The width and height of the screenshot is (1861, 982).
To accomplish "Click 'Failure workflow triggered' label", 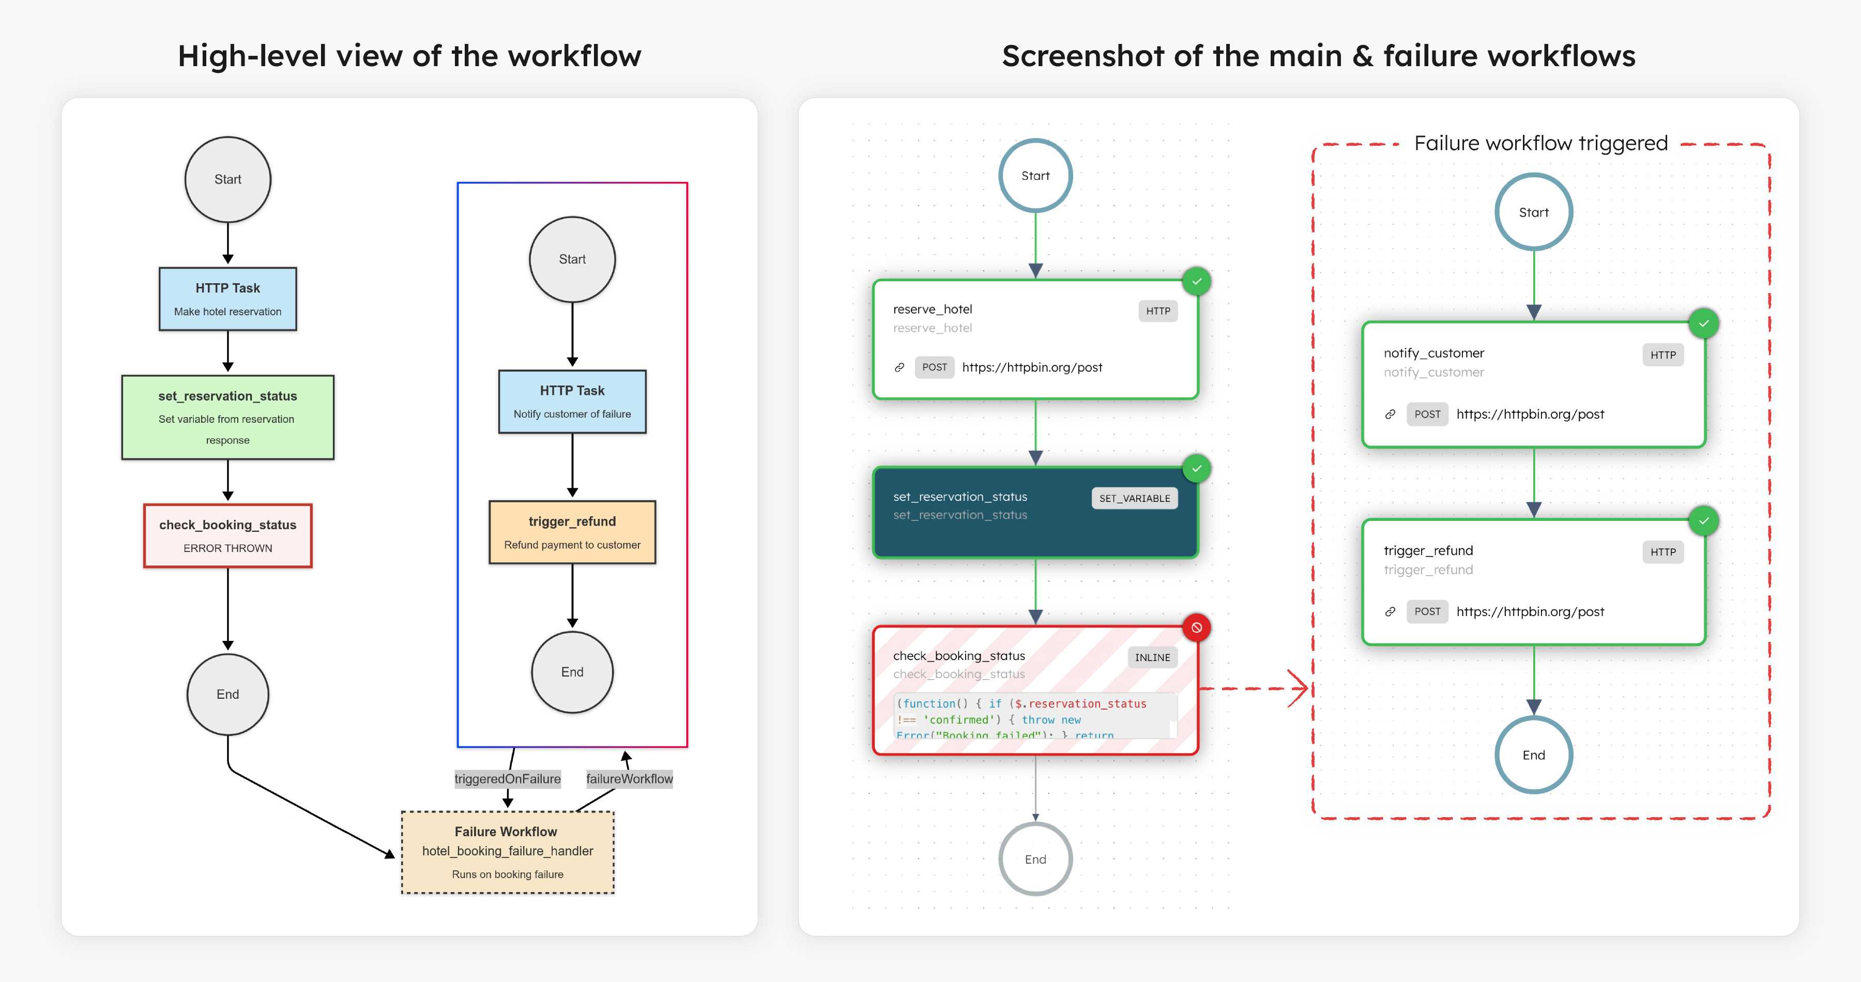I will [x=1540, y=143].
